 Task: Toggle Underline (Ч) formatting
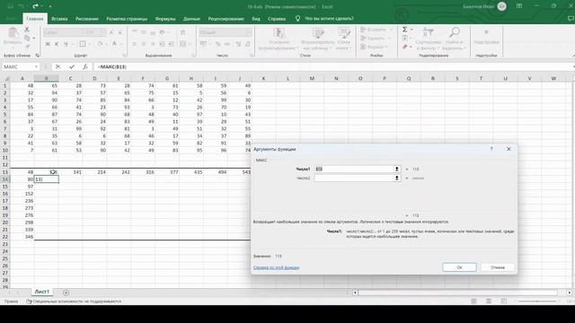click(x=66, y=44)
